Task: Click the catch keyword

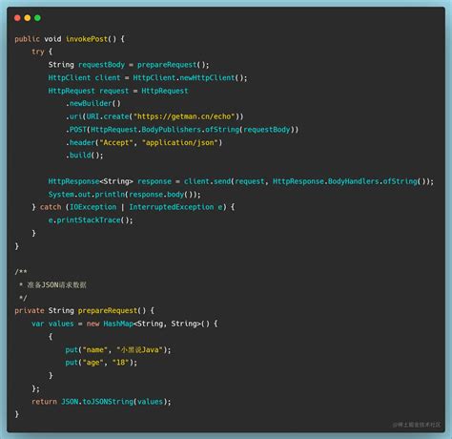Action: [51, 207]
